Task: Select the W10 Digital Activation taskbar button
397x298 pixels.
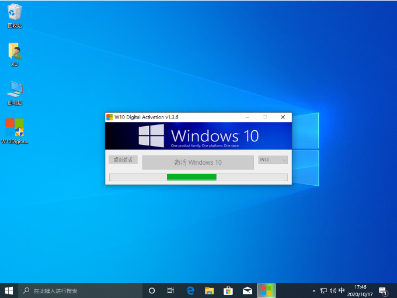Action: pos(266,290)
